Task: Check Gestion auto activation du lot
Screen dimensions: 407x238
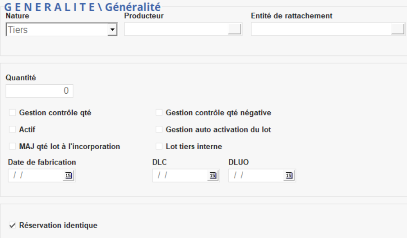Action: coord(159,129)
